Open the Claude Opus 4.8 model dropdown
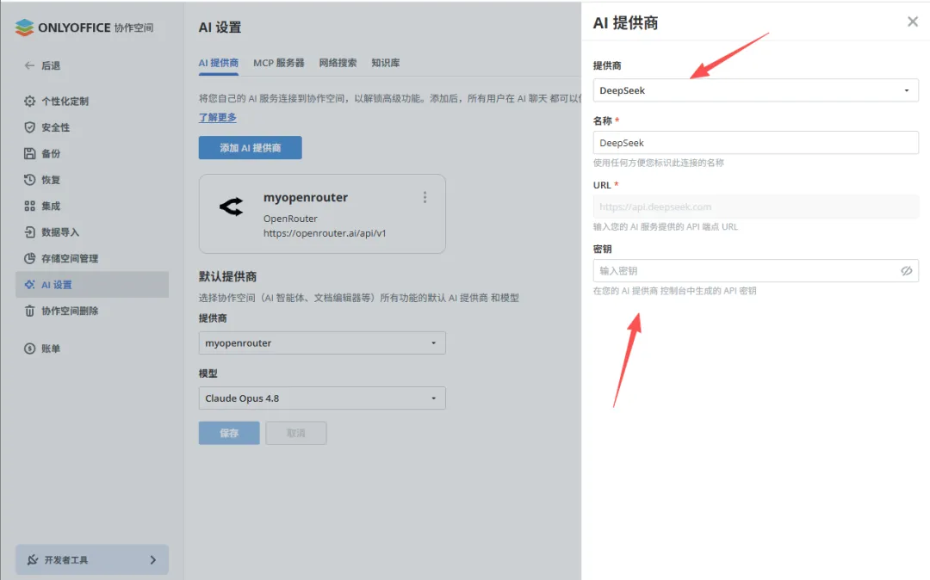The height and width of the screenshot is (580, 930). point(322,398)
